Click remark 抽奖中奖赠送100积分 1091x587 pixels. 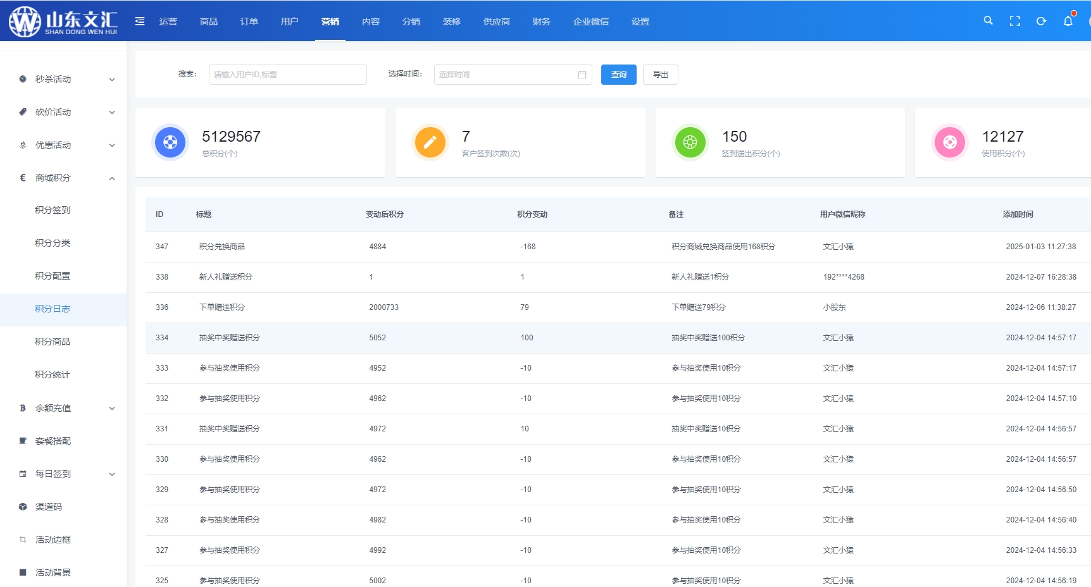[708, 338]
